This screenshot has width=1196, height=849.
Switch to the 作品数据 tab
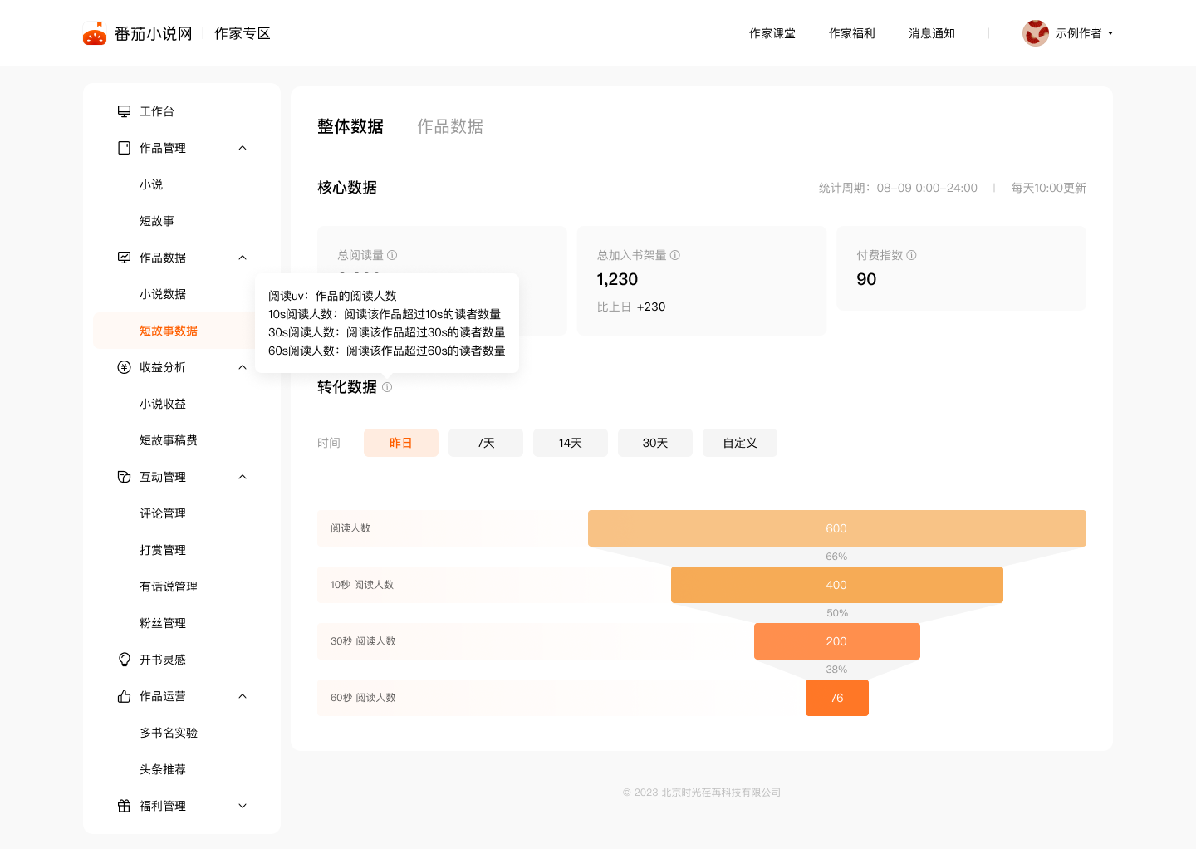point(449,126)
